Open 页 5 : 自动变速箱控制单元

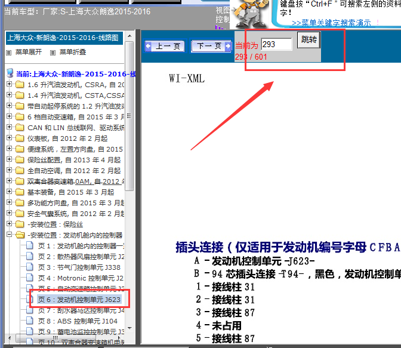[x=81, y=289]
